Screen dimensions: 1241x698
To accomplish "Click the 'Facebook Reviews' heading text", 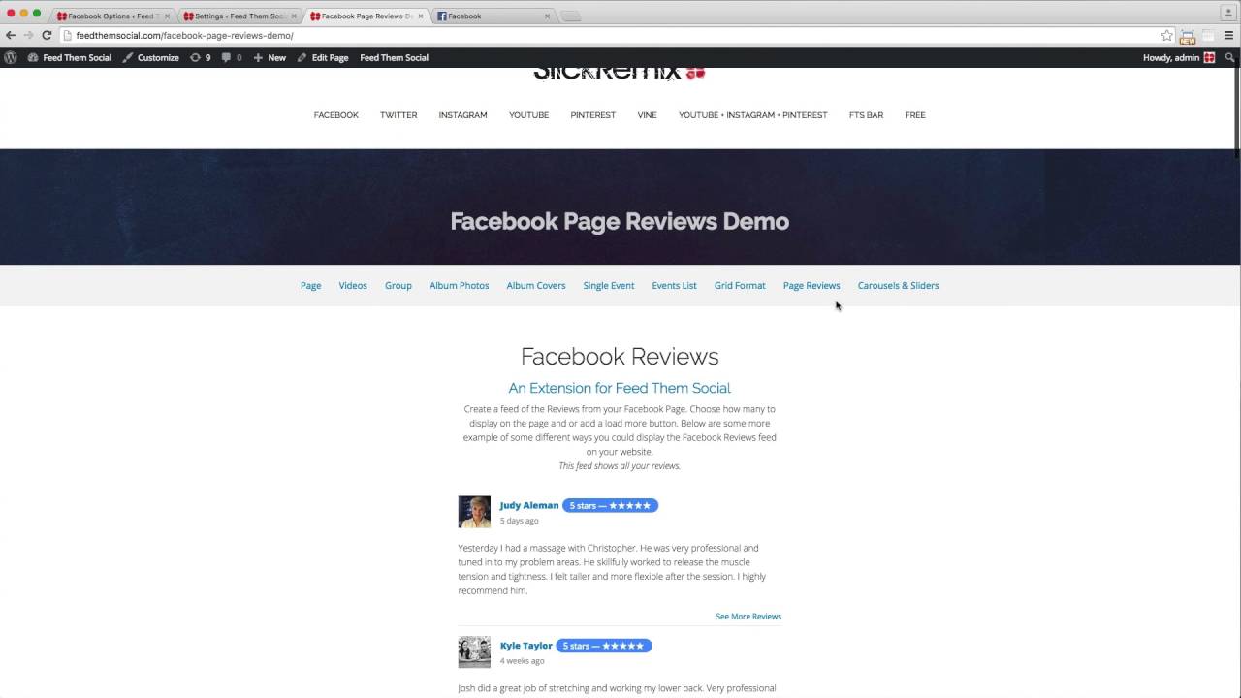I will [x=620, y=356].
